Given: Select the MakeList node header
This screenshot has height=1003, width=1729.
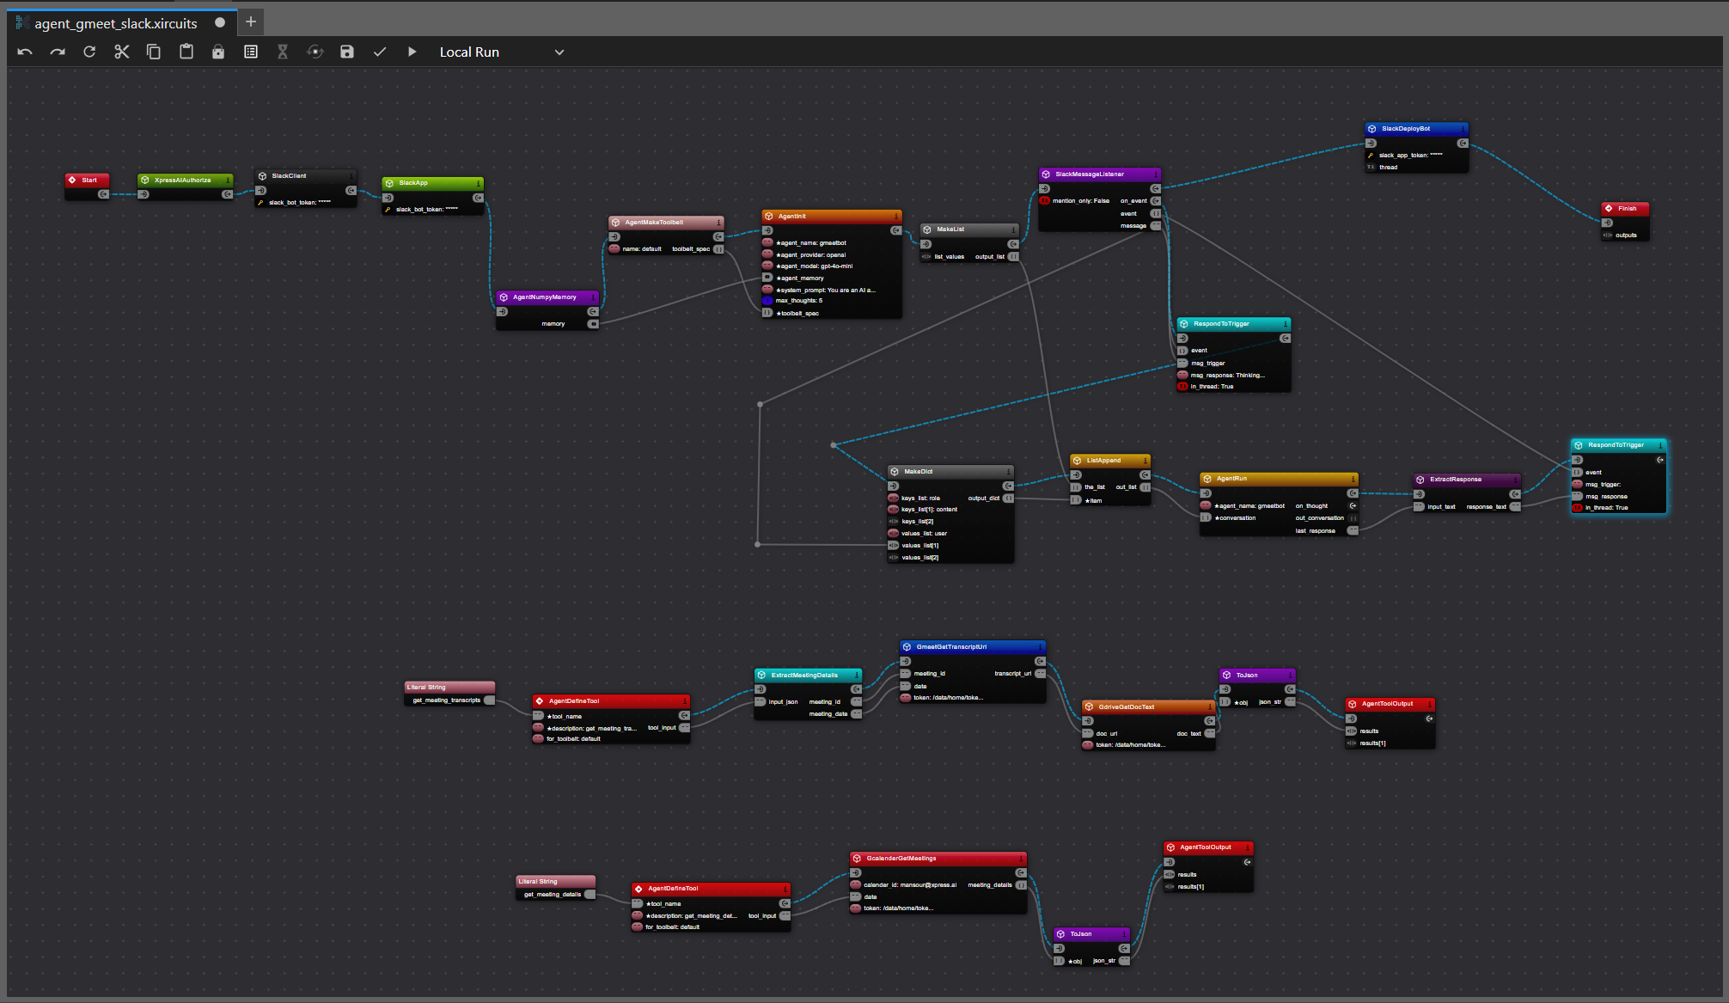Looking at the screenshot, I should (969, 229).
